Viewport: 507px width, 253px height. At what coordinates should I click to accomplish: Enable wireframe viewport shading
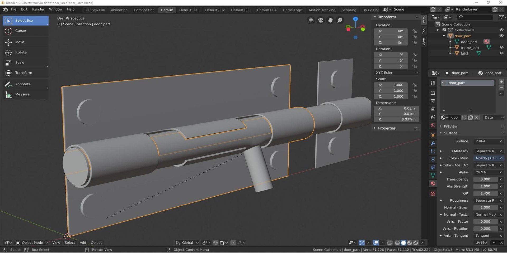(x=397, y=243)
